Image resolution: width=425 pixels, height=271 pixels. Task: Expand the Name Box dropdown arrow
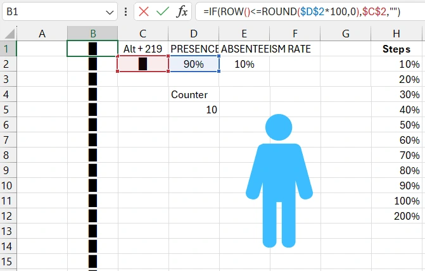tap(110, 11)
